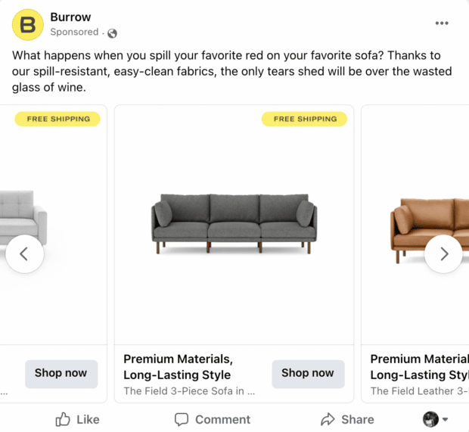
Task: Click the thumbs-up Like icon
Action: point(63,419)
